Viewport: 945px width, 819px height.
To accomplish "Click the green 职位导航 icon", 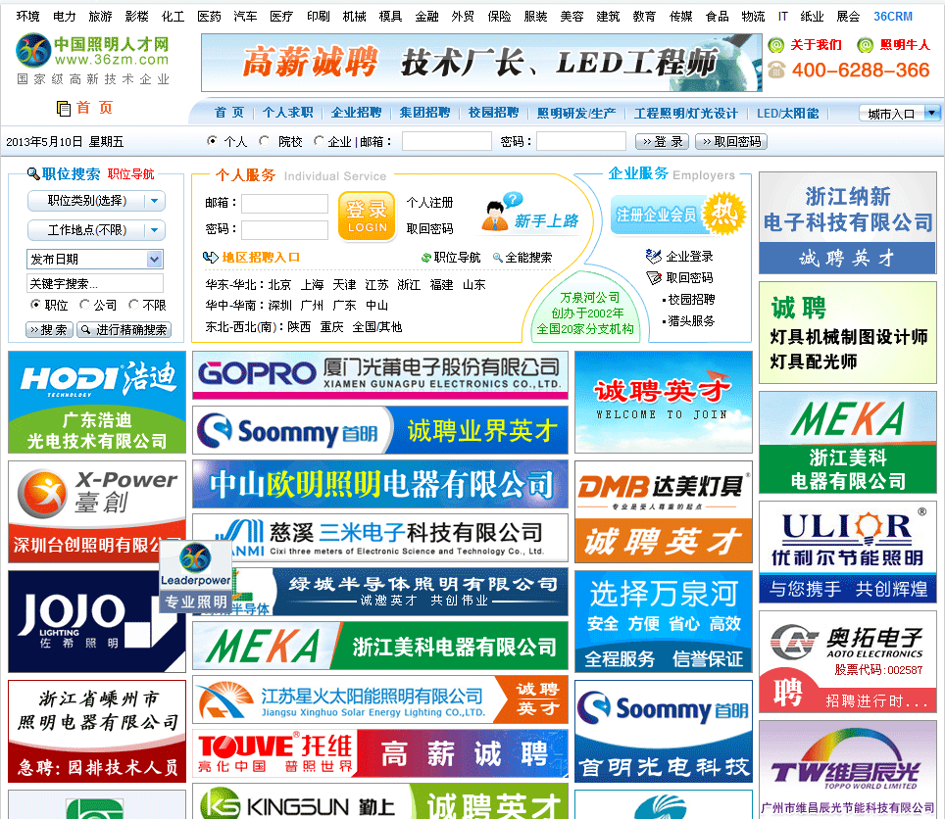I will click(426, 258).
